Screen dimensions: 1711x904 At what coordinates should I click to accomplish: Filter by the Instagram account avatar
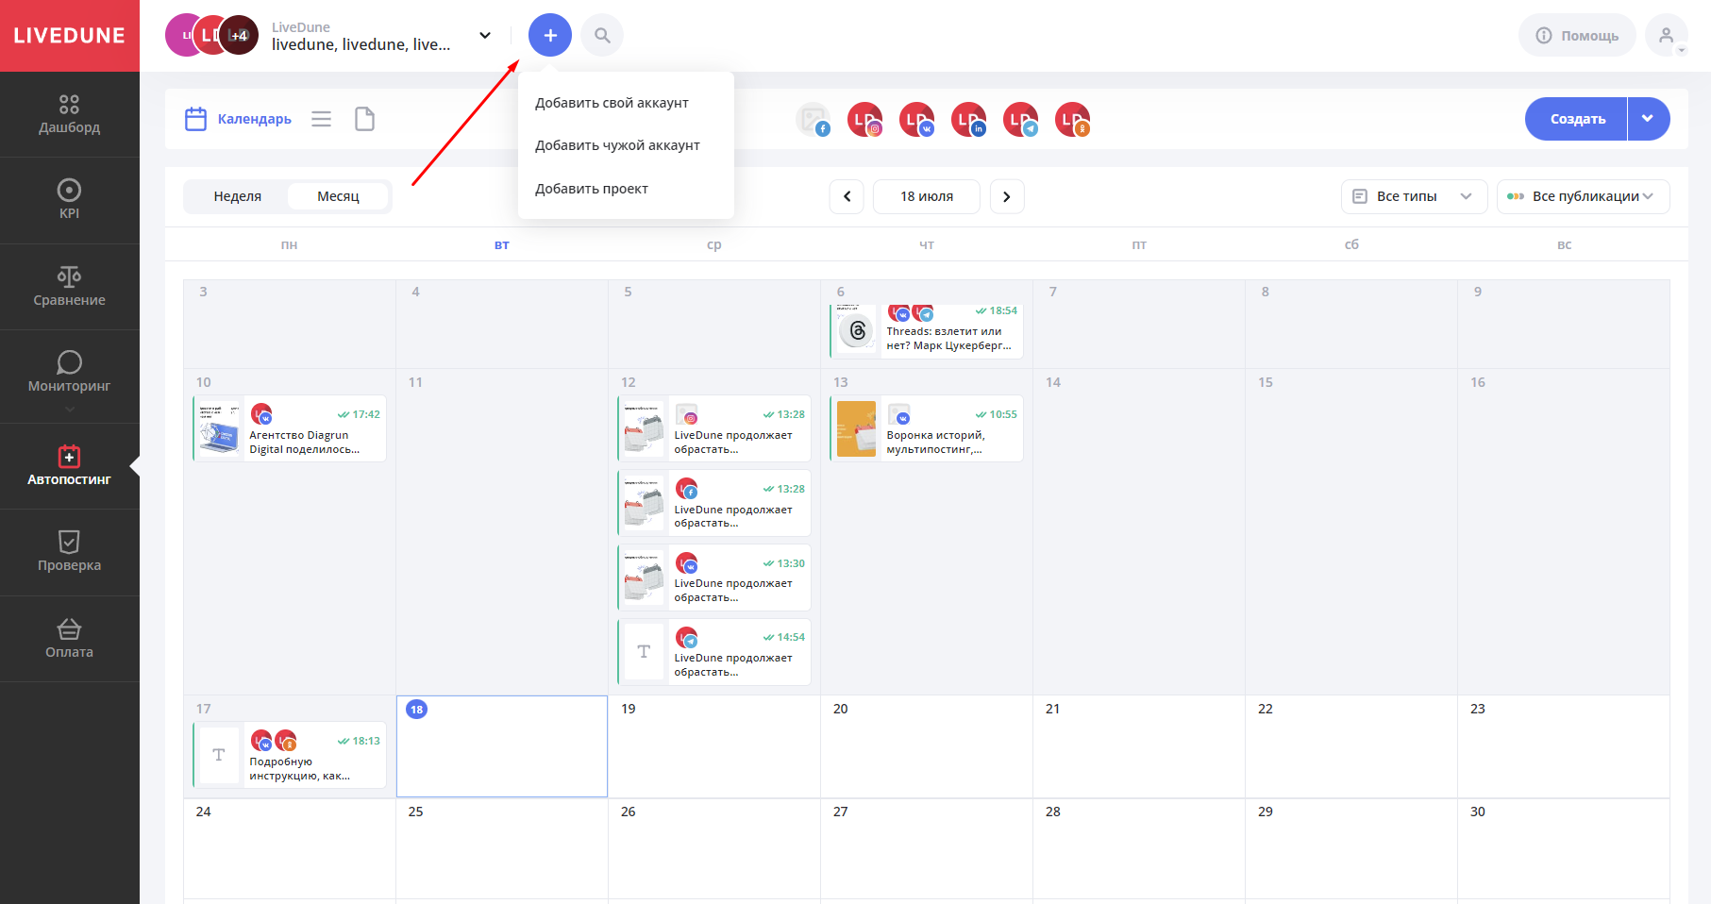click(x=864, y=120)
